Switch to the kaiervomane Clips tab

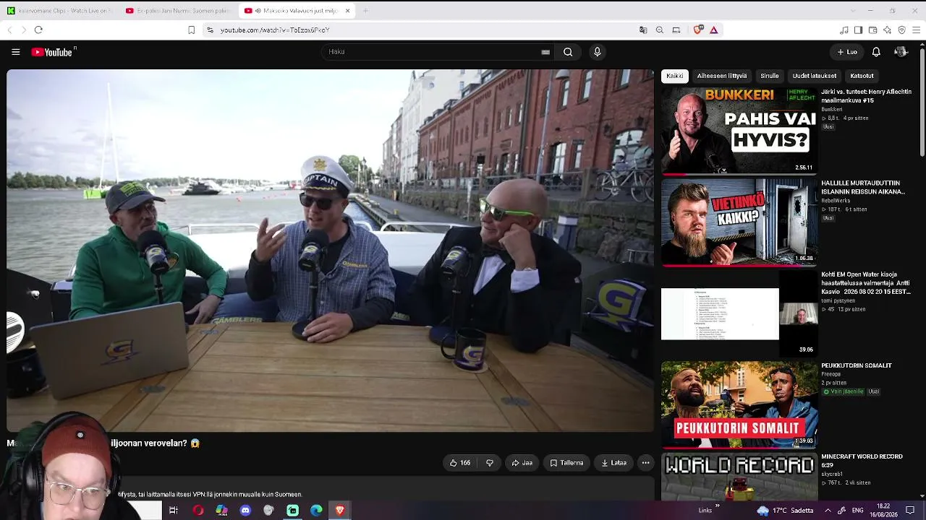61,11
